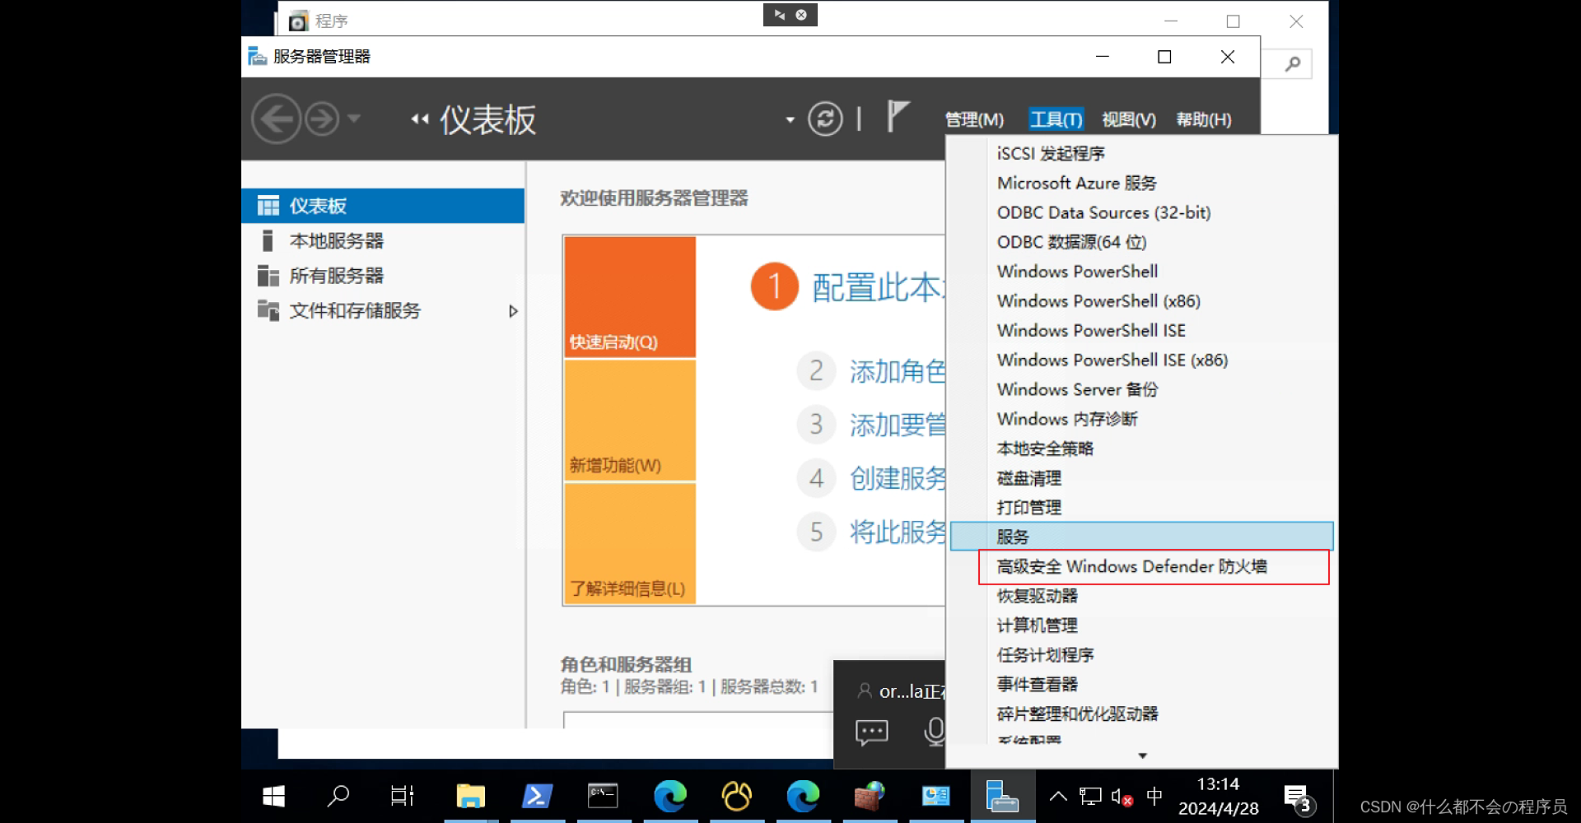Click the search magnifier in background 程序 window
This screenshot has height=823, width=1581.
pos(1293,63)
